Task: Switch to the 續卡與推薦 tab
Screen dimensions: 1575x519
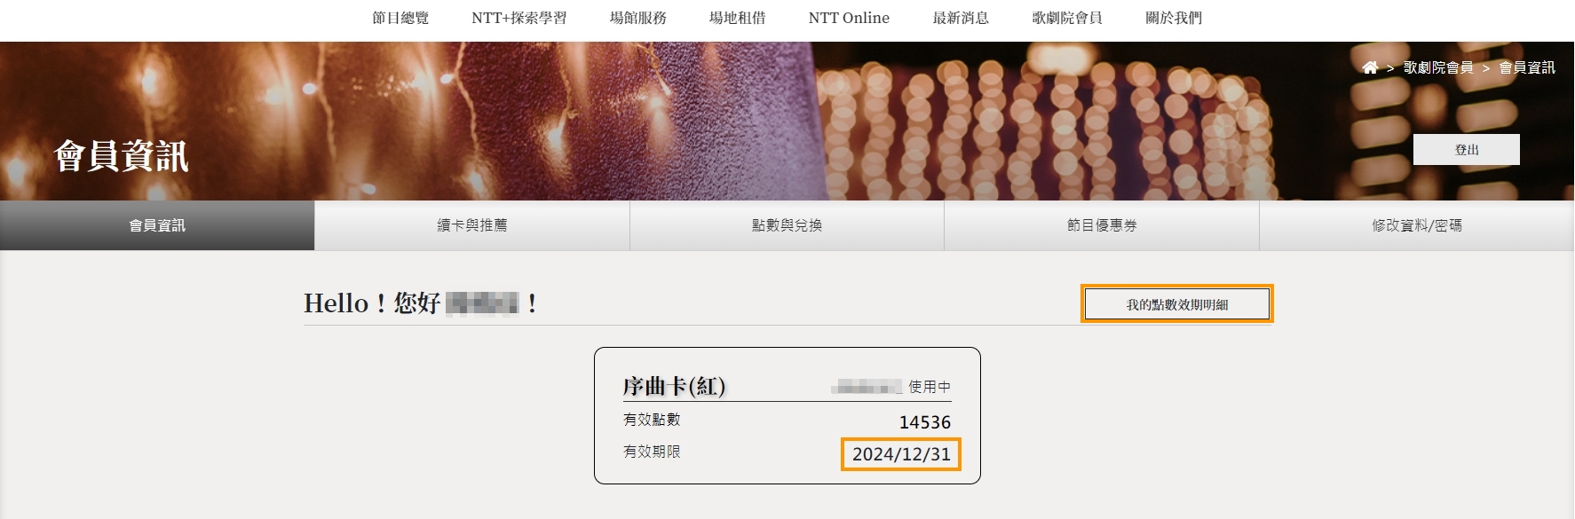Action: pyautogui.click(x=472, y=225)
